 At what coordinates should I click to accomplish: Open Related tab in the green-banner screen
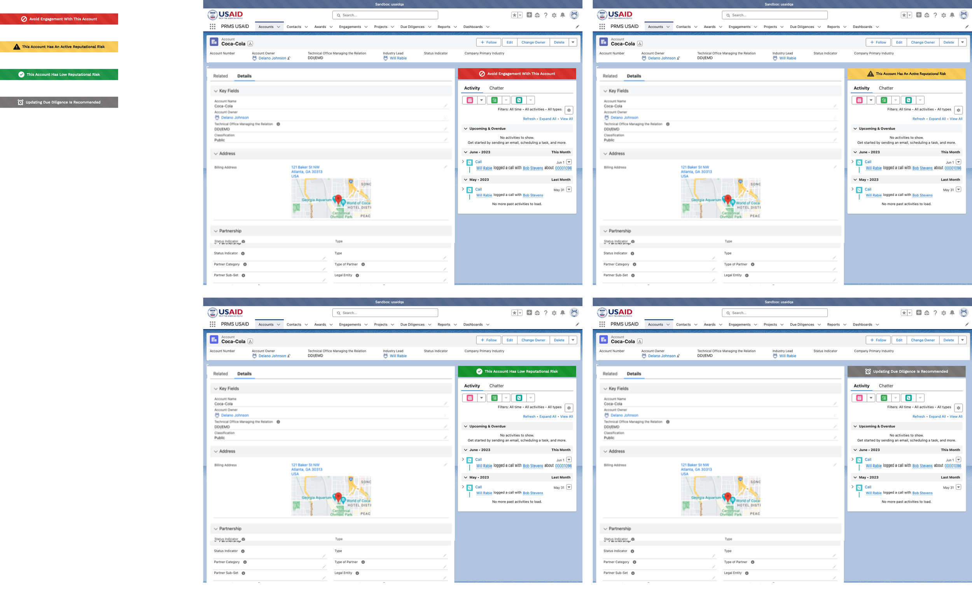point(220,374)
